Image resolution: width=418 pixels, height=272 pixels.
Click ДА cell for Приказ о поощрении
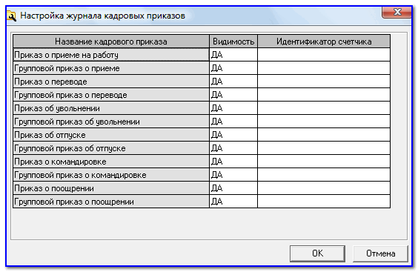coord(233,188)
